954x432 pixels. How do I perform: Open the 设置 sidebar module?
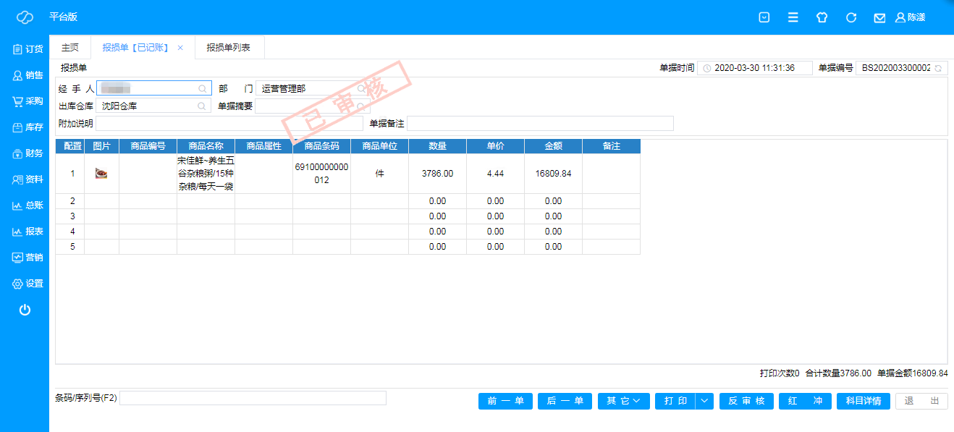tap(28, 284)
